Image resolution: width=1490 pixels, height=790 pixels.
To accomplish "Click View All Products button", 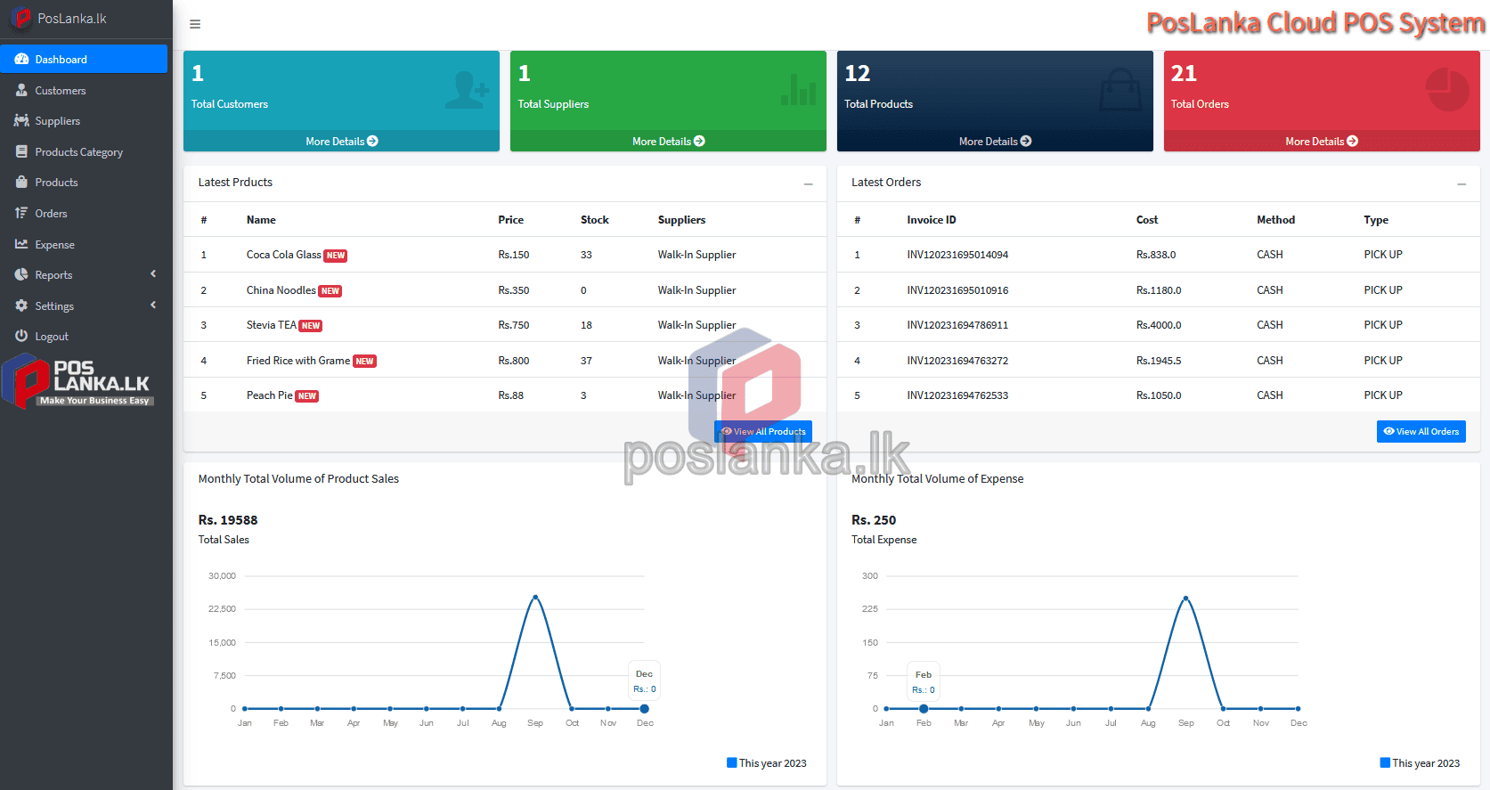I will (x=763, y=431).
